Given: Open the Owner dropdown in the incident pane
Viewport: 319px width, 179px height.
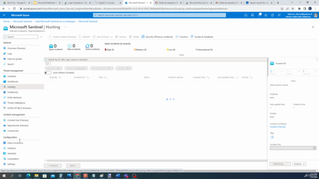Looking at the screenshot, I should [x=277, y=72].
